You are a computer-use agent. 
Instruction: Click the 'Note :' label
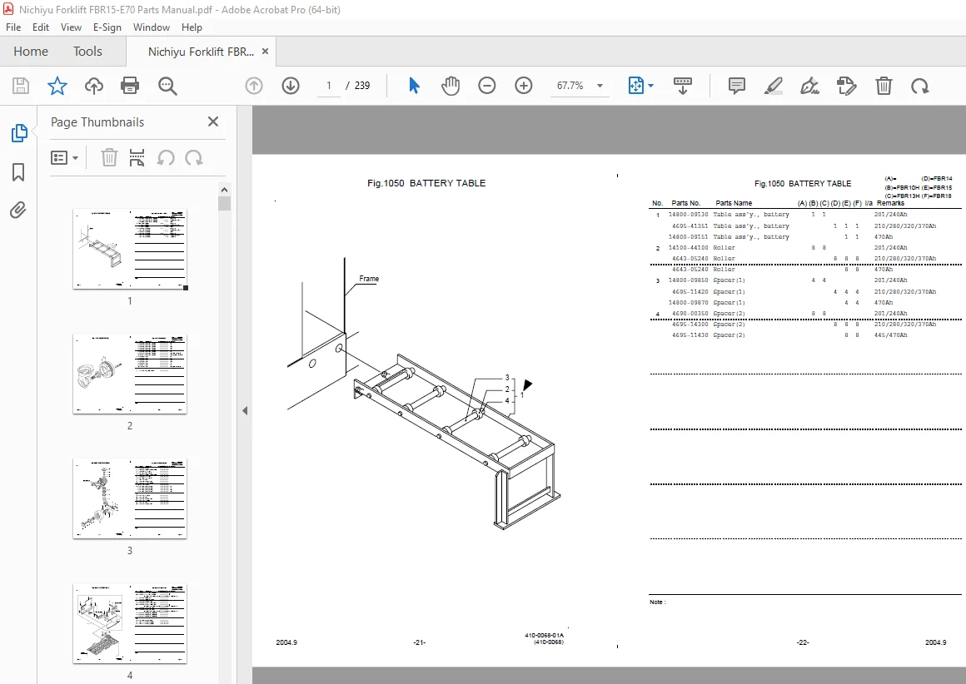657,602
